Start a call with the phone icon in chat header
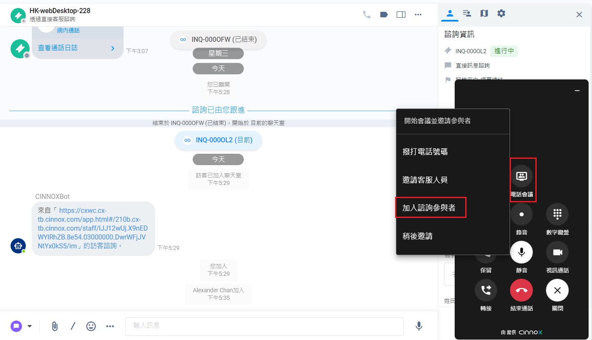The height and width of the screenshot is (340, 592). click(x=367, y=14)
